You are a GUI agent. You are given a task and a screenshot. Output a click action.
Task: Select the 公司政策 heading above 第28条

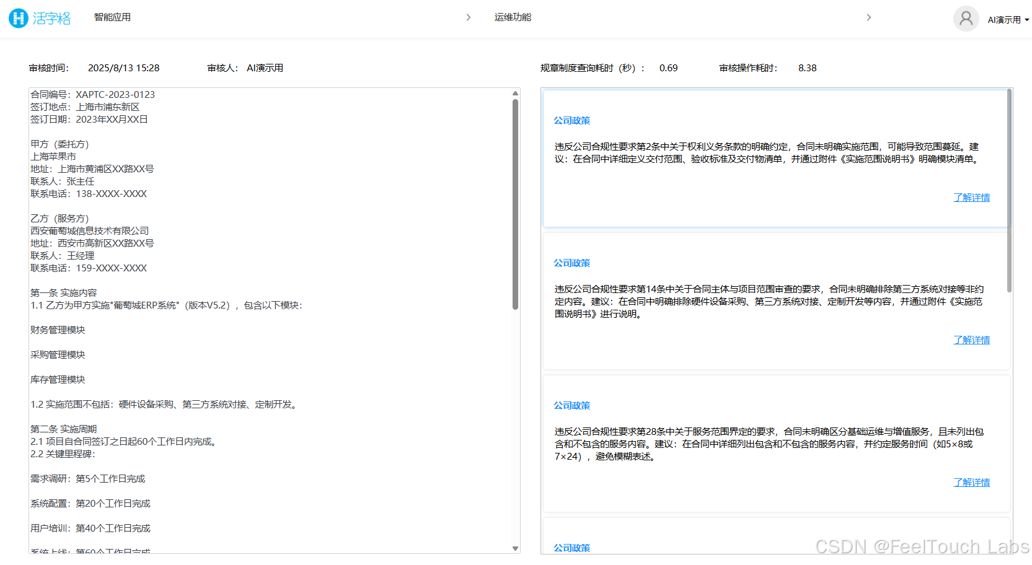click(571, 406)
